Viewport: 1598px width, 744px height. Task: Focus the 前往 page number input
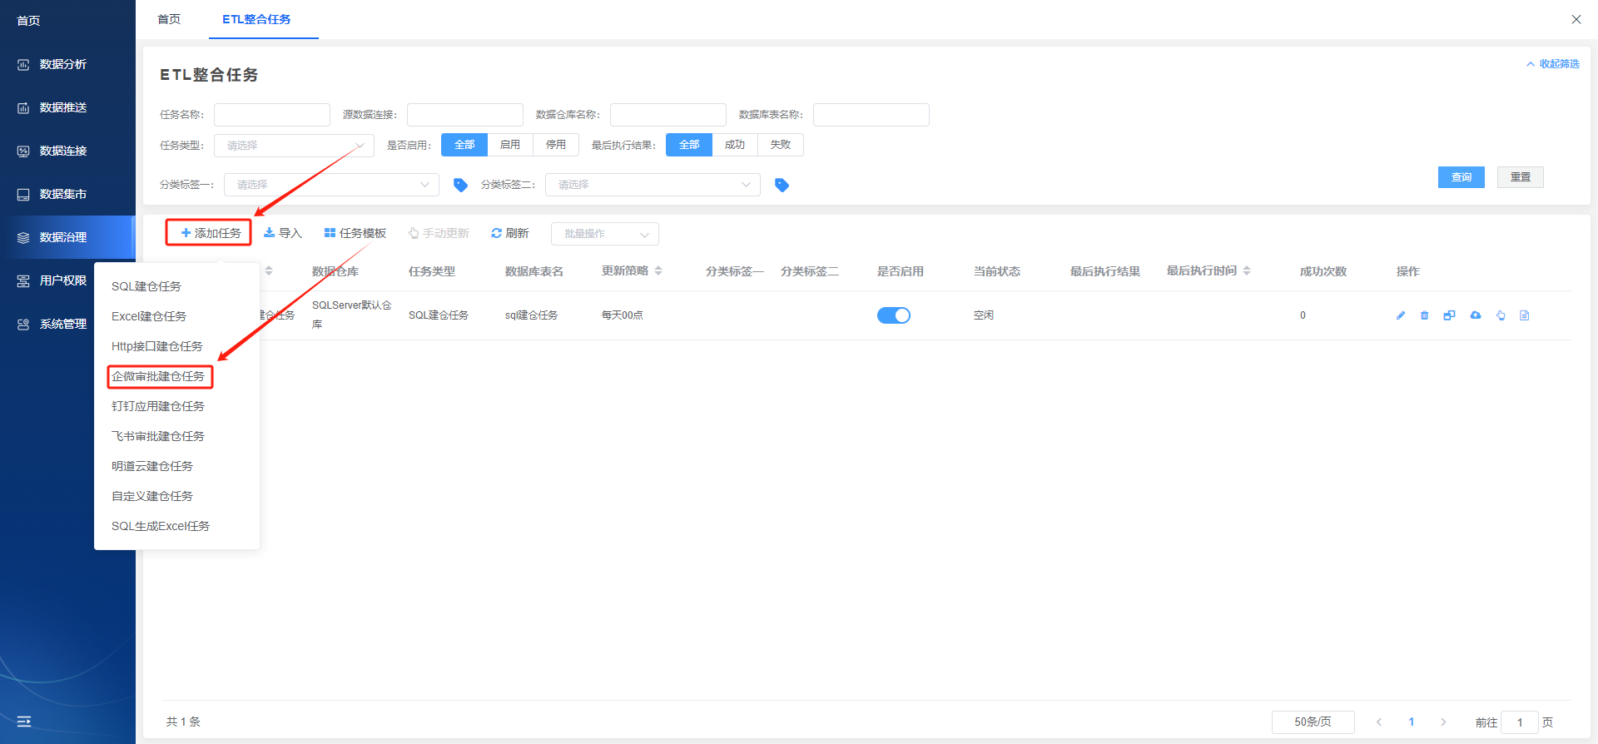pos(1520,722)
